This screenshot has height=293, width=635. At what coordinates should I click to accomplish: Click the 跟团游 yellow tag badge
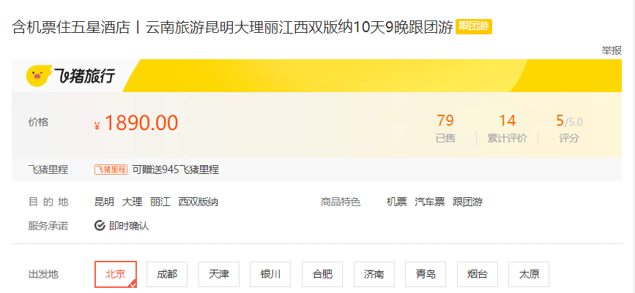(474, 27)
